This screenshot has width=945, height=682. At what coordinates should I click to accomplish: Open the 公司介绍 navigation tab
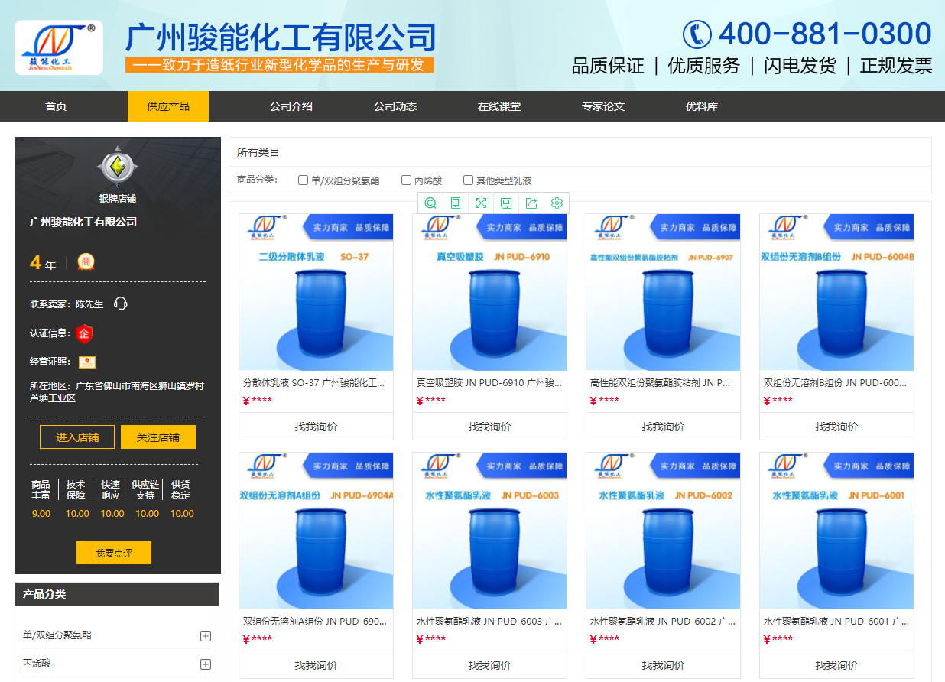tap(291, 106)
